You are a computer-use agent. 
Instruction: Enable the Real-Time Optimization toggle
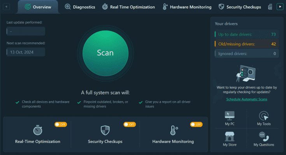[60, 124]
